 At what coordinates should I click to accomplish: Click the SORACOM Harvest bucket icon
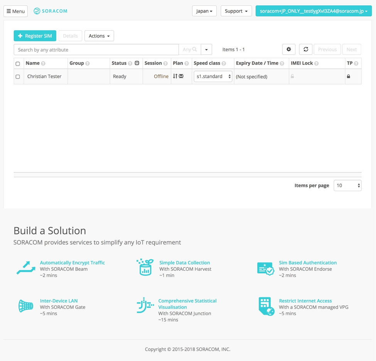point(145,267)
